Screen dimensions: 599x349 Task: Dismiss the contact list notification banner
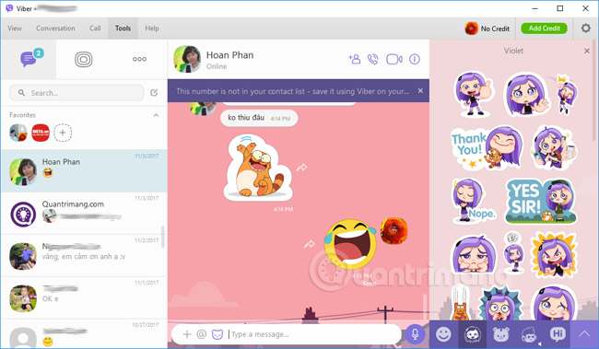tap(420, 91)
